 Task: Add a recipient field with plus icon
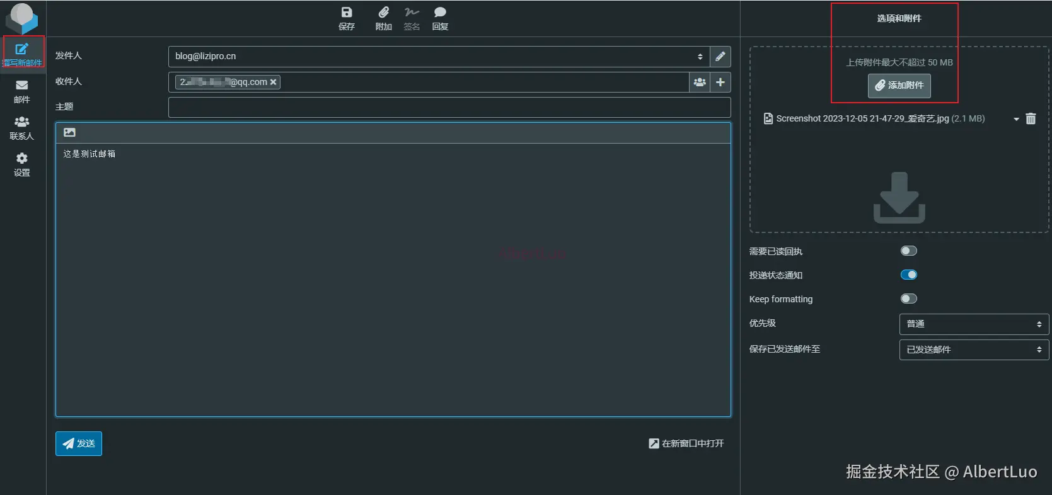(x=720, y=82)
